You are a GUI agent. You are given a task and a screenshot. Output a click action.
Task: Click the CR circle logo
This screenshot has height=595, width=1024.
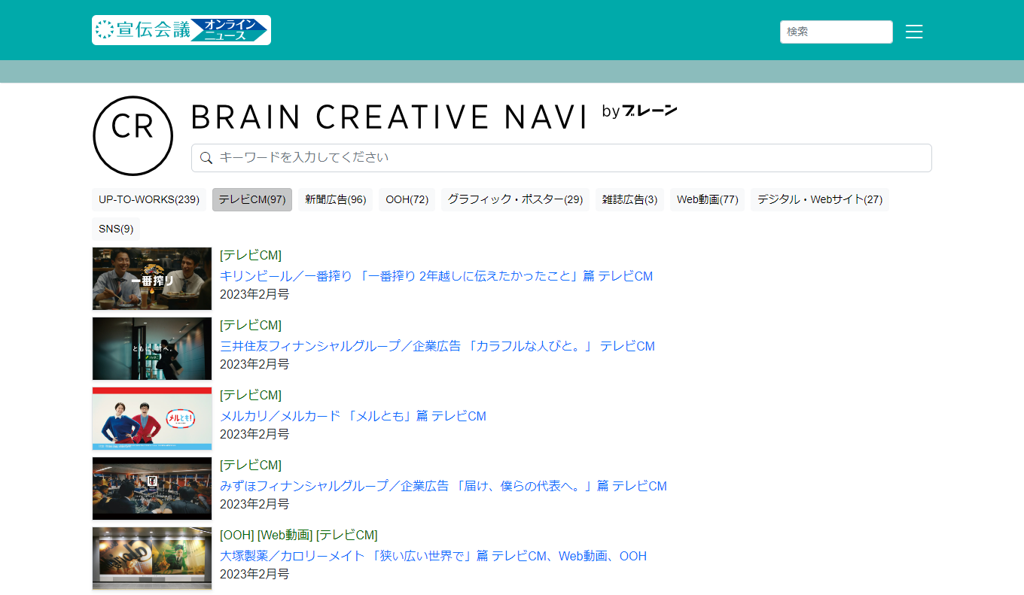133,136
